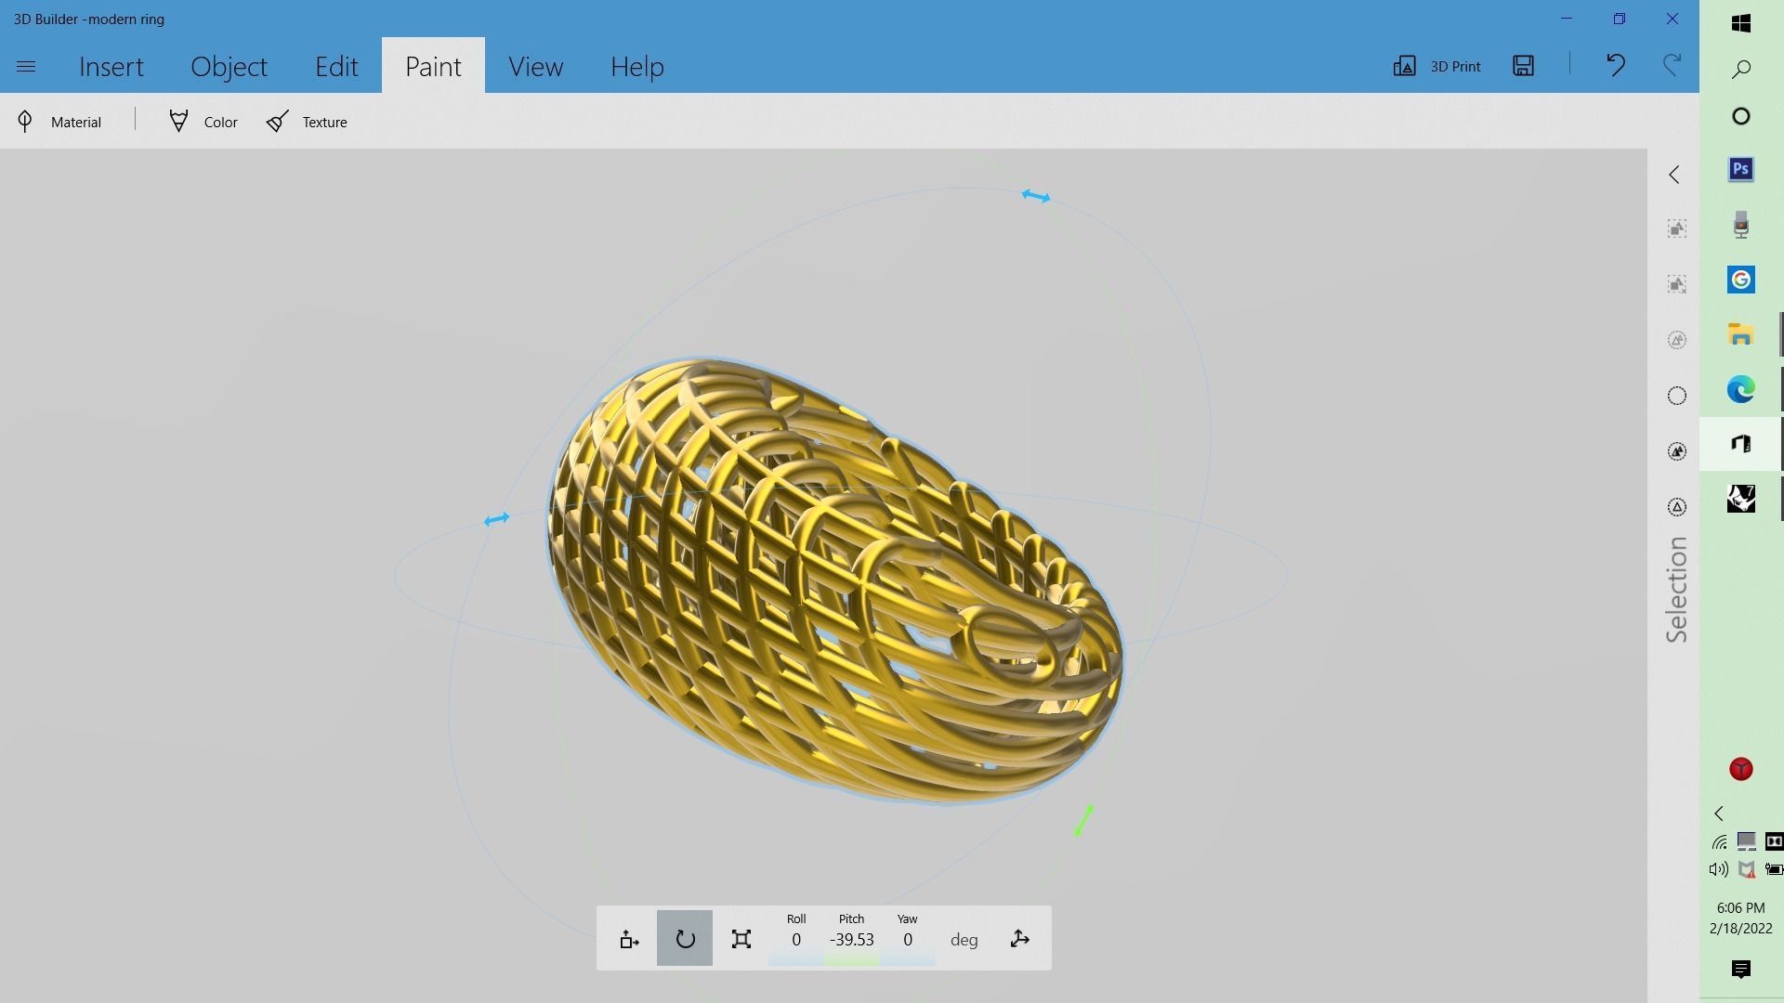Screen dimensions: 1784x1003
Task: Collapse the Selection side panel
Action: (1674, 175)
